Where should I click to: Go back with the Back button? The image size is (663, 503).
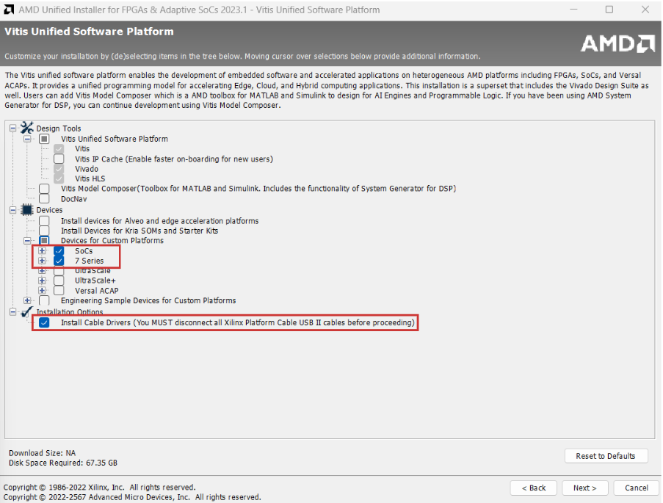[533, 488]
